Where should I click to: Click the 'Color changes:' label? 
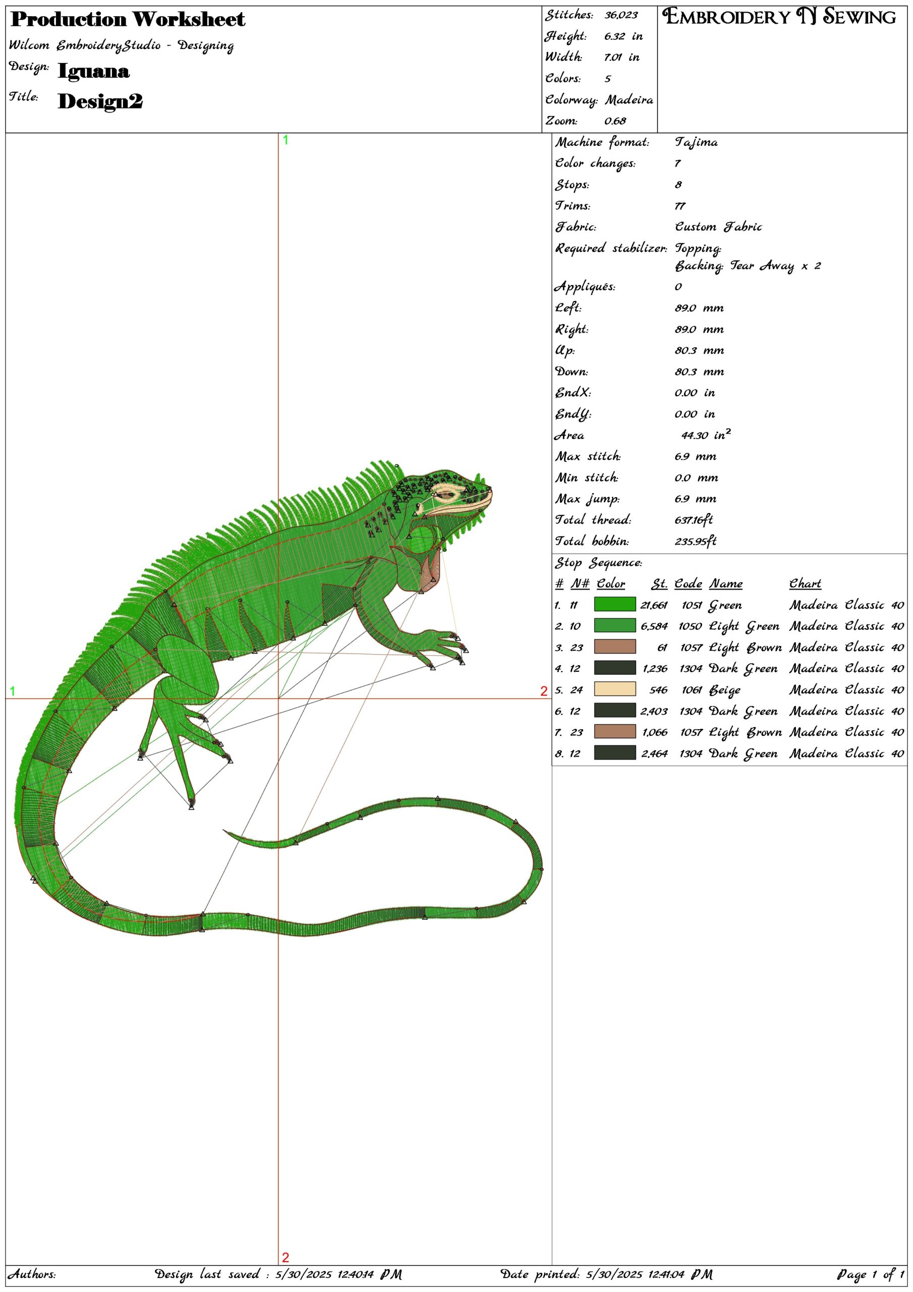click(x=595, y=163)
